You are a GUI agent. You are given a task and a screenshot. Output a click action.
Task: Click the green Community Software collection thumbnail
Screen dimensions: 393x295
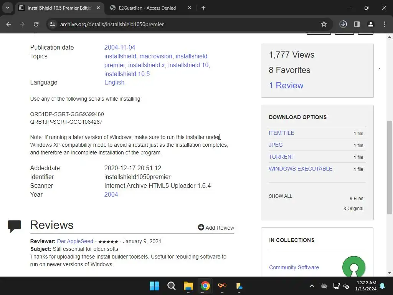tap(353, 267)
